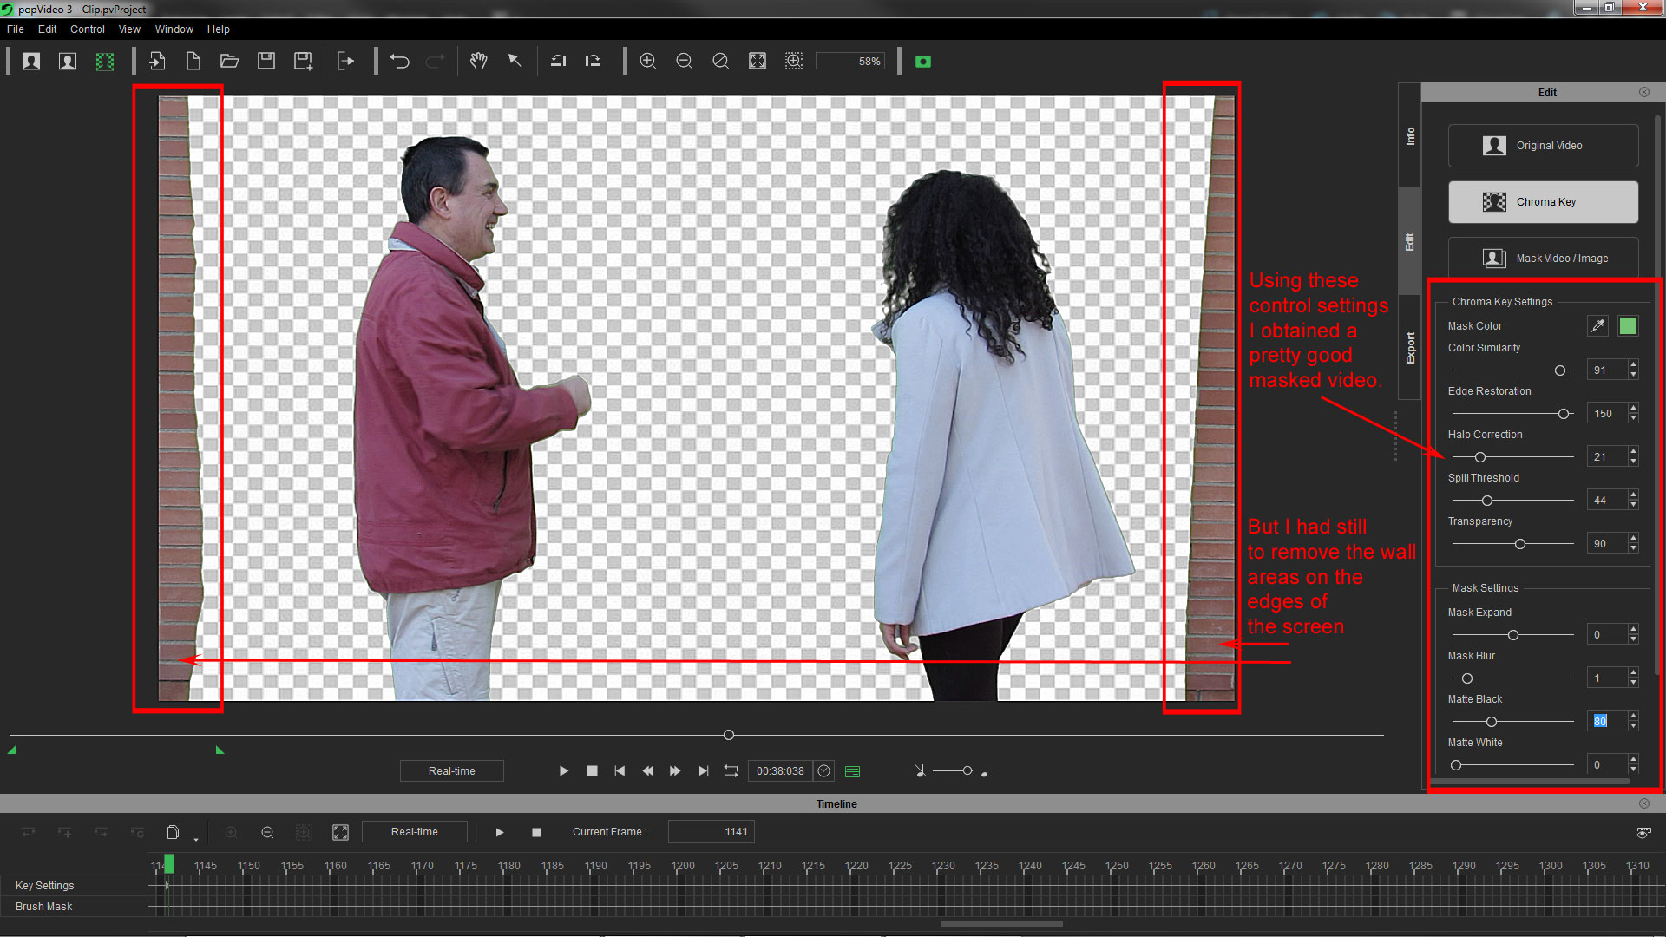Save the project with the floppy disk icon

[x=266, y=62]
